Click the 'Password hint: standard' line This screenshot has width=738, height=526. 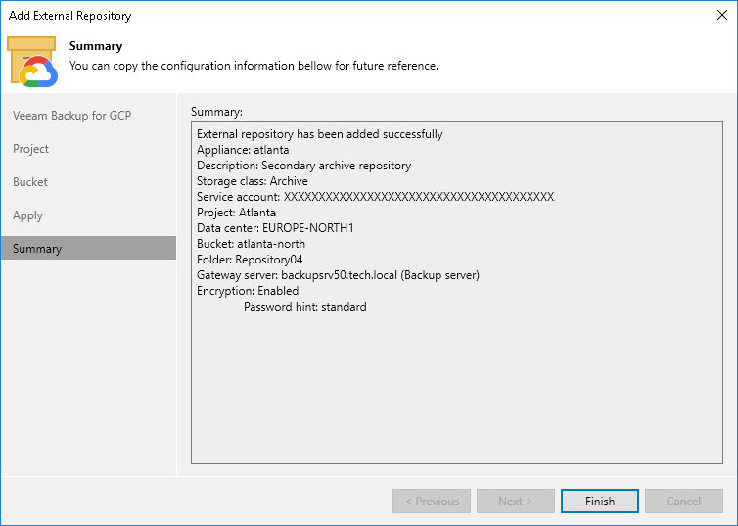point(305,307)
